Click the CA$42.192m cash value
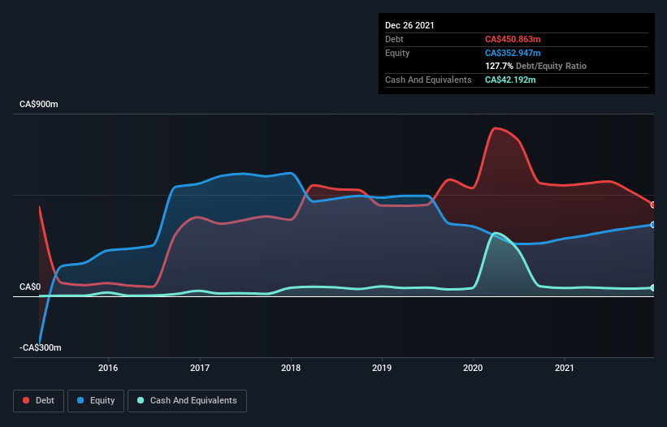 tap(510, 80)
